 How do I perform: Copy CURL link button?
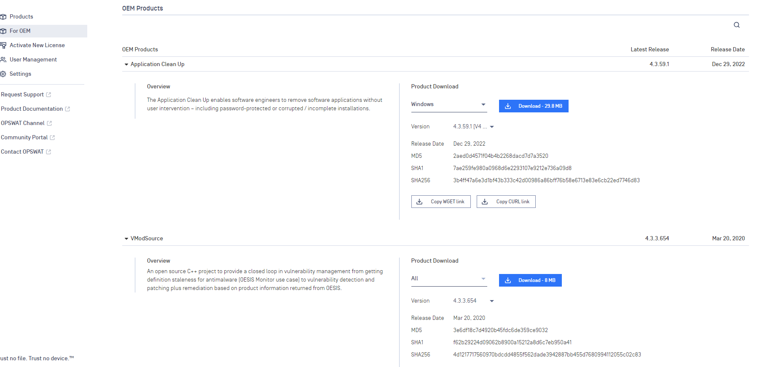point(506,202)
